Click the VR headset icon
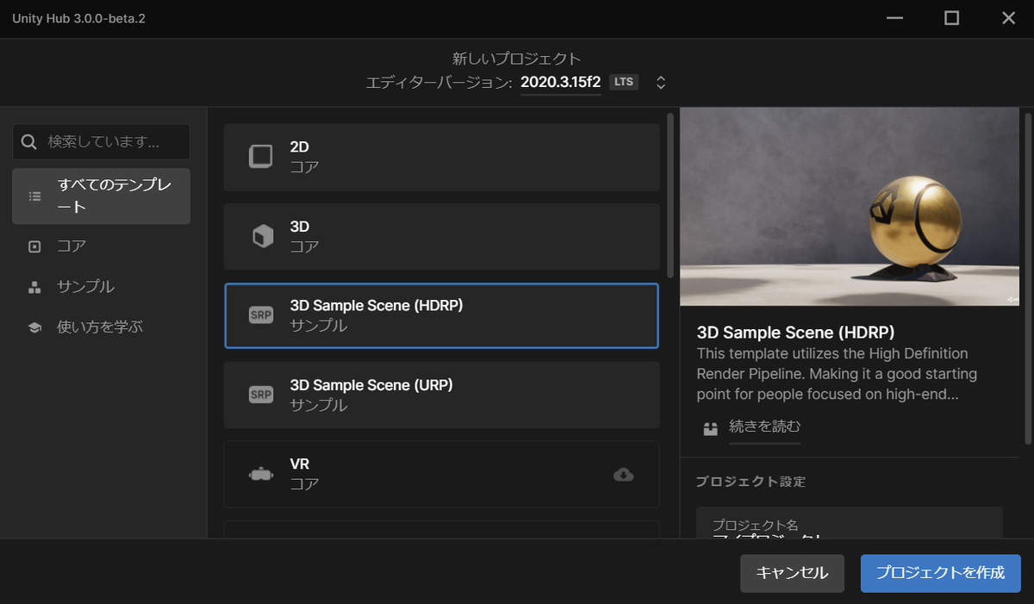Screen dimensions: 1034x604 [260, 474]
